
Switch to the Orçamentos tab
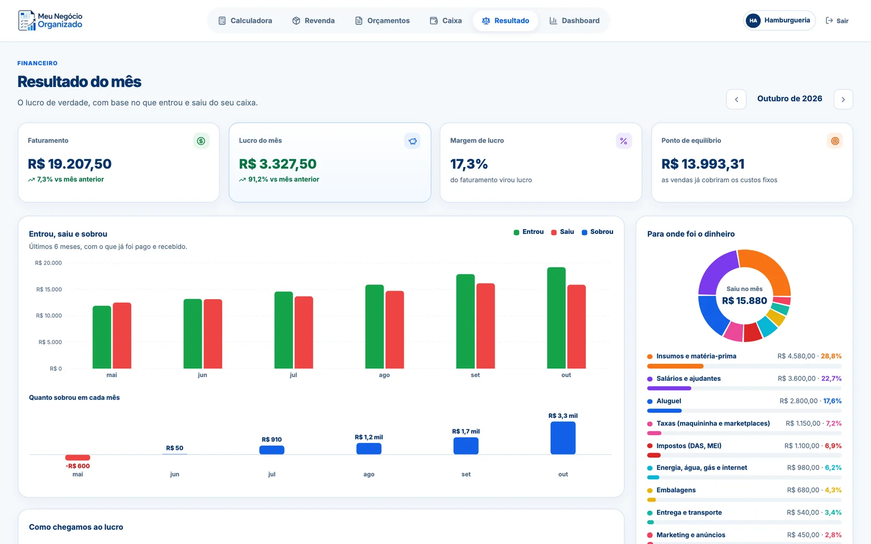pos(382,21)
